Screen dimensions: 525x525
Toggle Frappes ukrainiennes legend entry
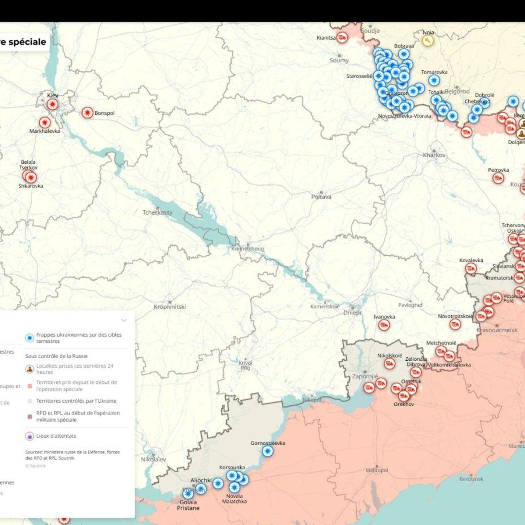click(x=74, y=338)
